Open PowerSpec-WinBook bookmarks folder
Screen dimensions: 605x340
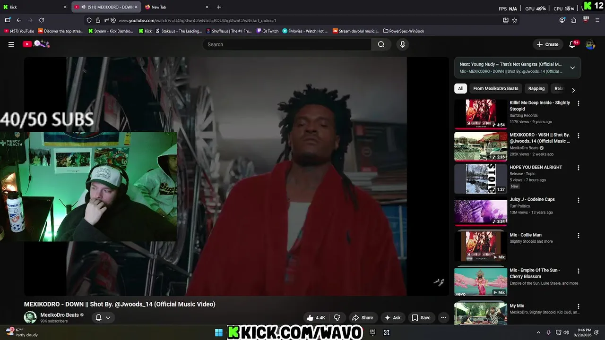point(404,31)
